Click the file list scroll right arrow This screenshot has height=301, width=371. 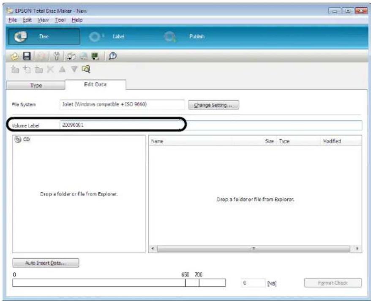(x=357, y=249)
